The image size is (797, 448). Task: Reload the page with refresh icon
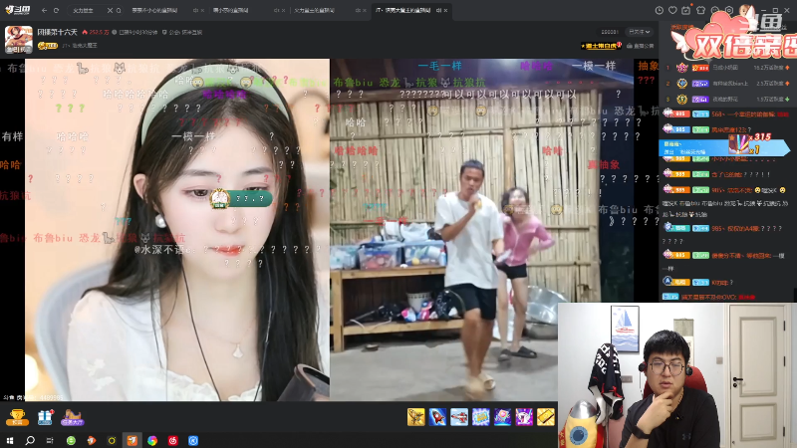pos(56,10)
